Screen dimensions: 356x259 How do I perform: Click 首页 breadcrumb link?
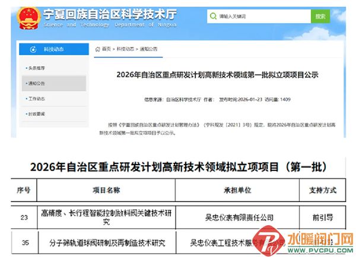(106, 49)
